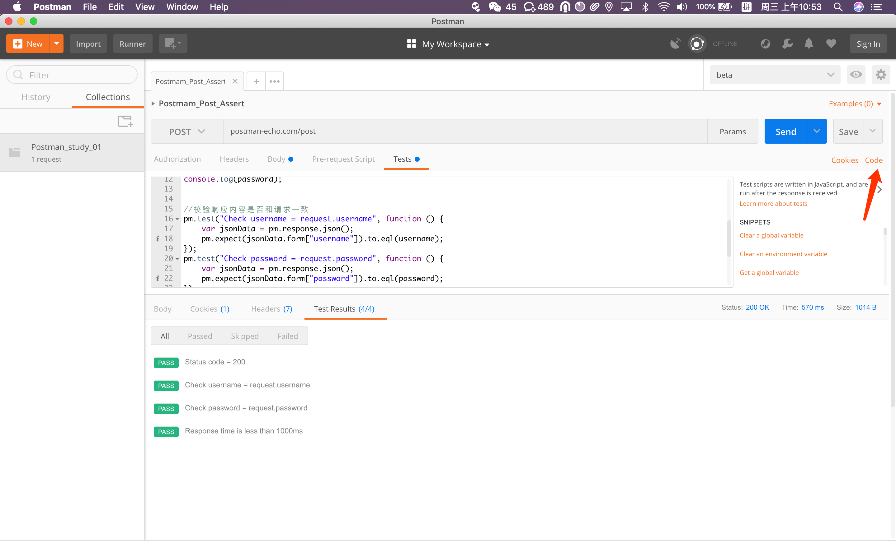Open the Save button dropdown arrow
Viewport: 896px width, 541px height.
pyautogui.click(x=873, y=131)
